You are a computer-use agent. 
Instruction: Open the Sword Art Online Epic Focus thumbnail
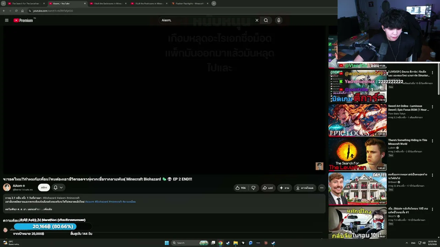(357, 120)
